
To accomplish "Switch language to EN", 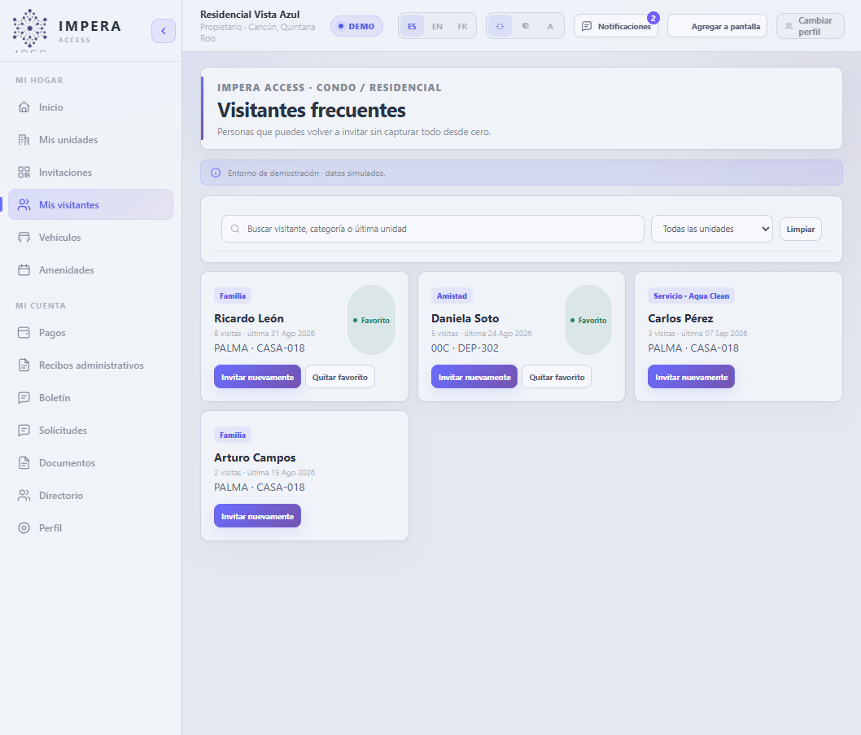I will tap(437, 26).
